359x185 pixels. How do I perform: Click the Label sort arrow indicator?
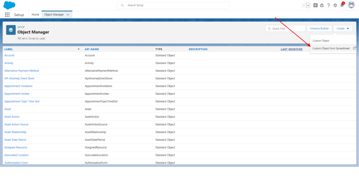tap(79, 49)
